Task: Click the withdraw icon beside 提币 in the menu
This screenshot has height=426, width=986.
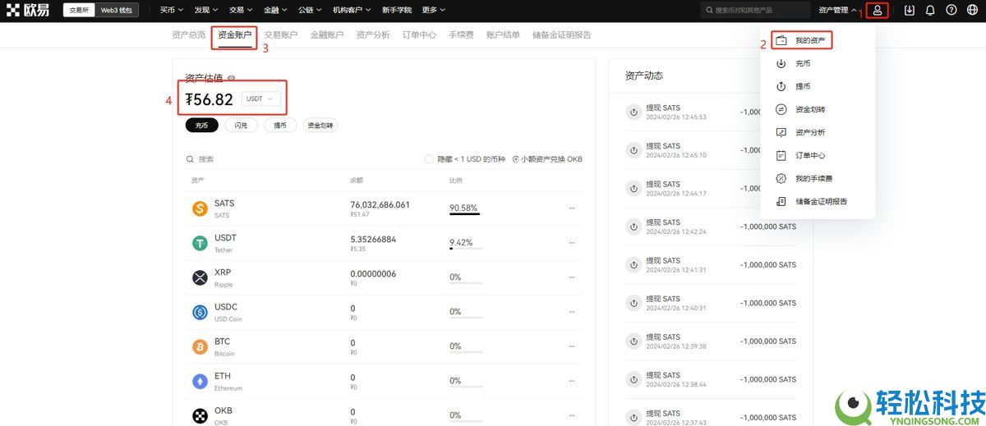Action: tap(781, 86)
